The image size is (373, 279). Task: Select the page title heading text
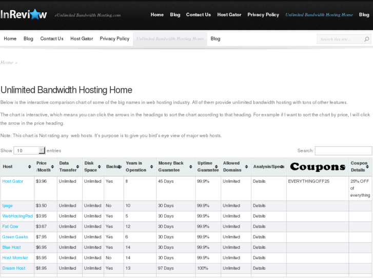66,90
